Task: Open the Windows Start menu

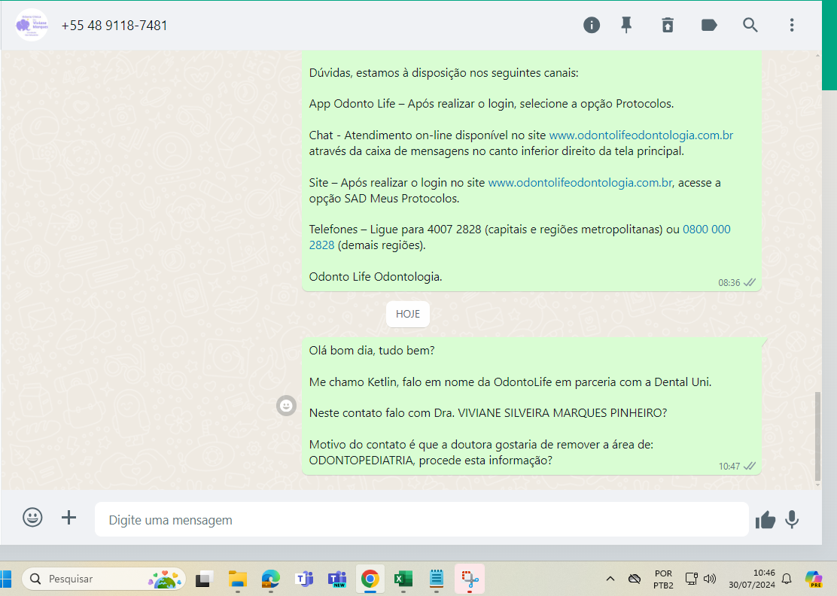Action: 6,579
